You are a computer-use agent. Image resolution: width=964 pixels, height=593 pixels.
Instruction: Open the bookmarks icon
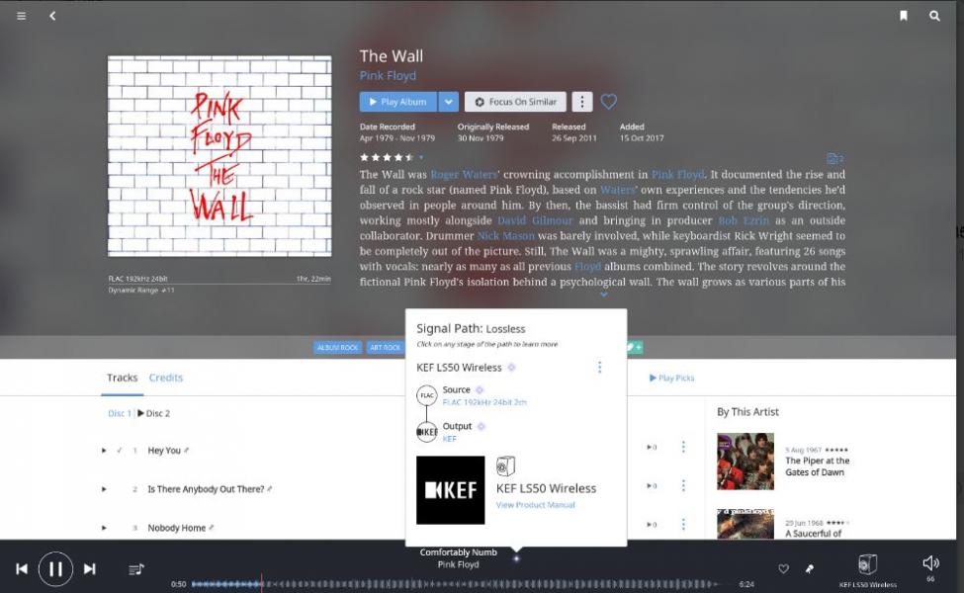tap(903, 16)
